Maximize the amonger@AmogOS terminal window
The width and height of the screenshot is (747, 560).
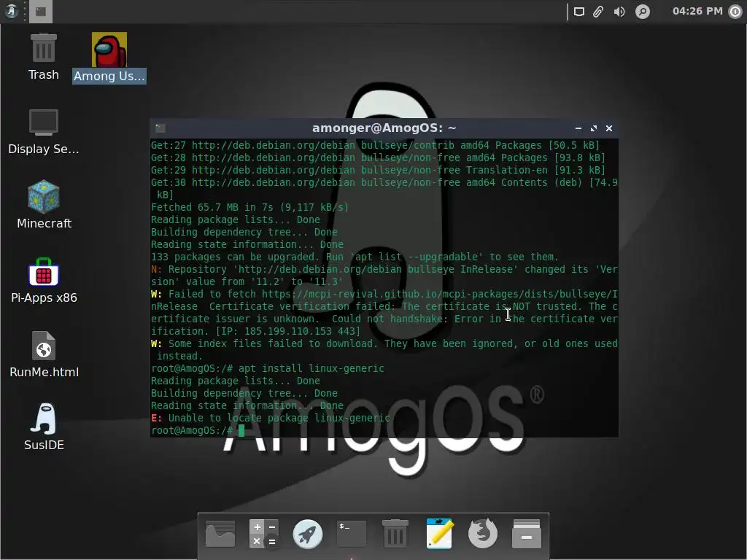pyautogui.click(x=594, y=128)
